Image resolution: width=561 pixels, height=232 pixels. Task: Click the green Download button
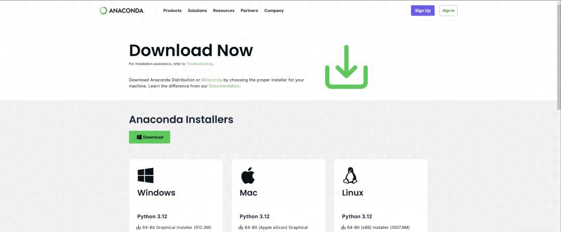point(150,137)
